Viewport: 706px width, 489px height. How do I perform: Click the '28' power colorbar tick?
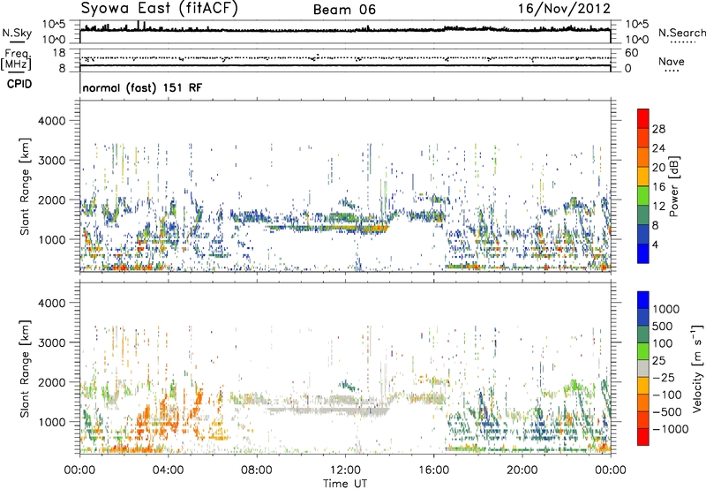point(658,129)
